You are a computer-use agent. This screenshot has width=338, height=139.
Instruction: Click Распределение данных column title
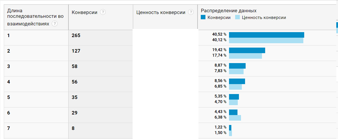point(229,11)
